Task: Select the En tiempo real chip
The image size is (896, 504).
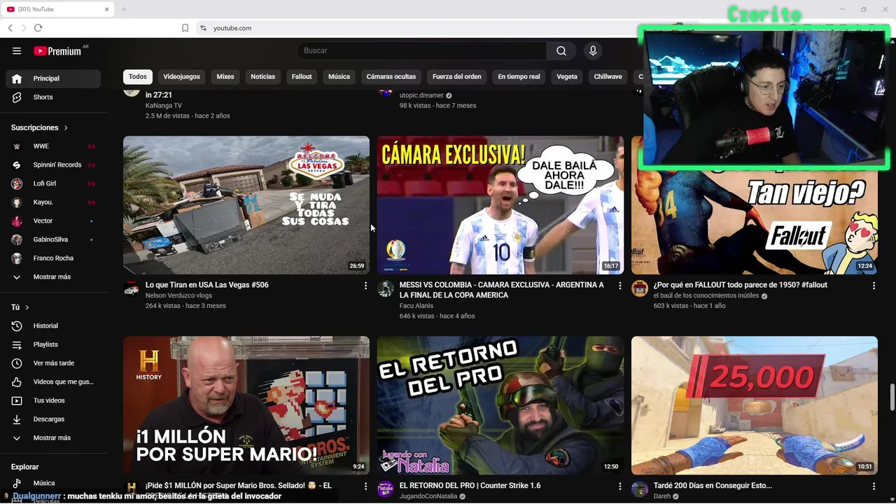Action: click(519, 77)
